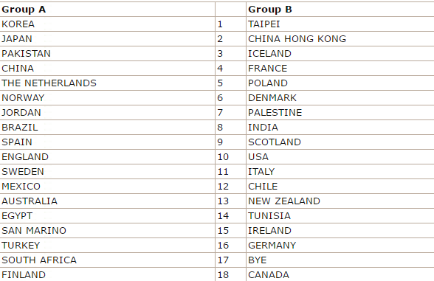Click the CHINA HONG KONG entry
The image size is (434, 281).
(340, 38)
